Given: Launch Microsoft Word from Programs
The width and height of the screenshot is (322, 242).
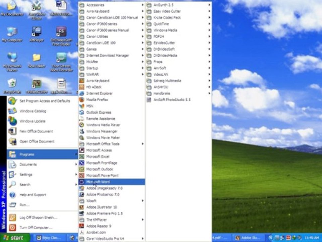Looking at the screenshot, I should coord(112,182).
